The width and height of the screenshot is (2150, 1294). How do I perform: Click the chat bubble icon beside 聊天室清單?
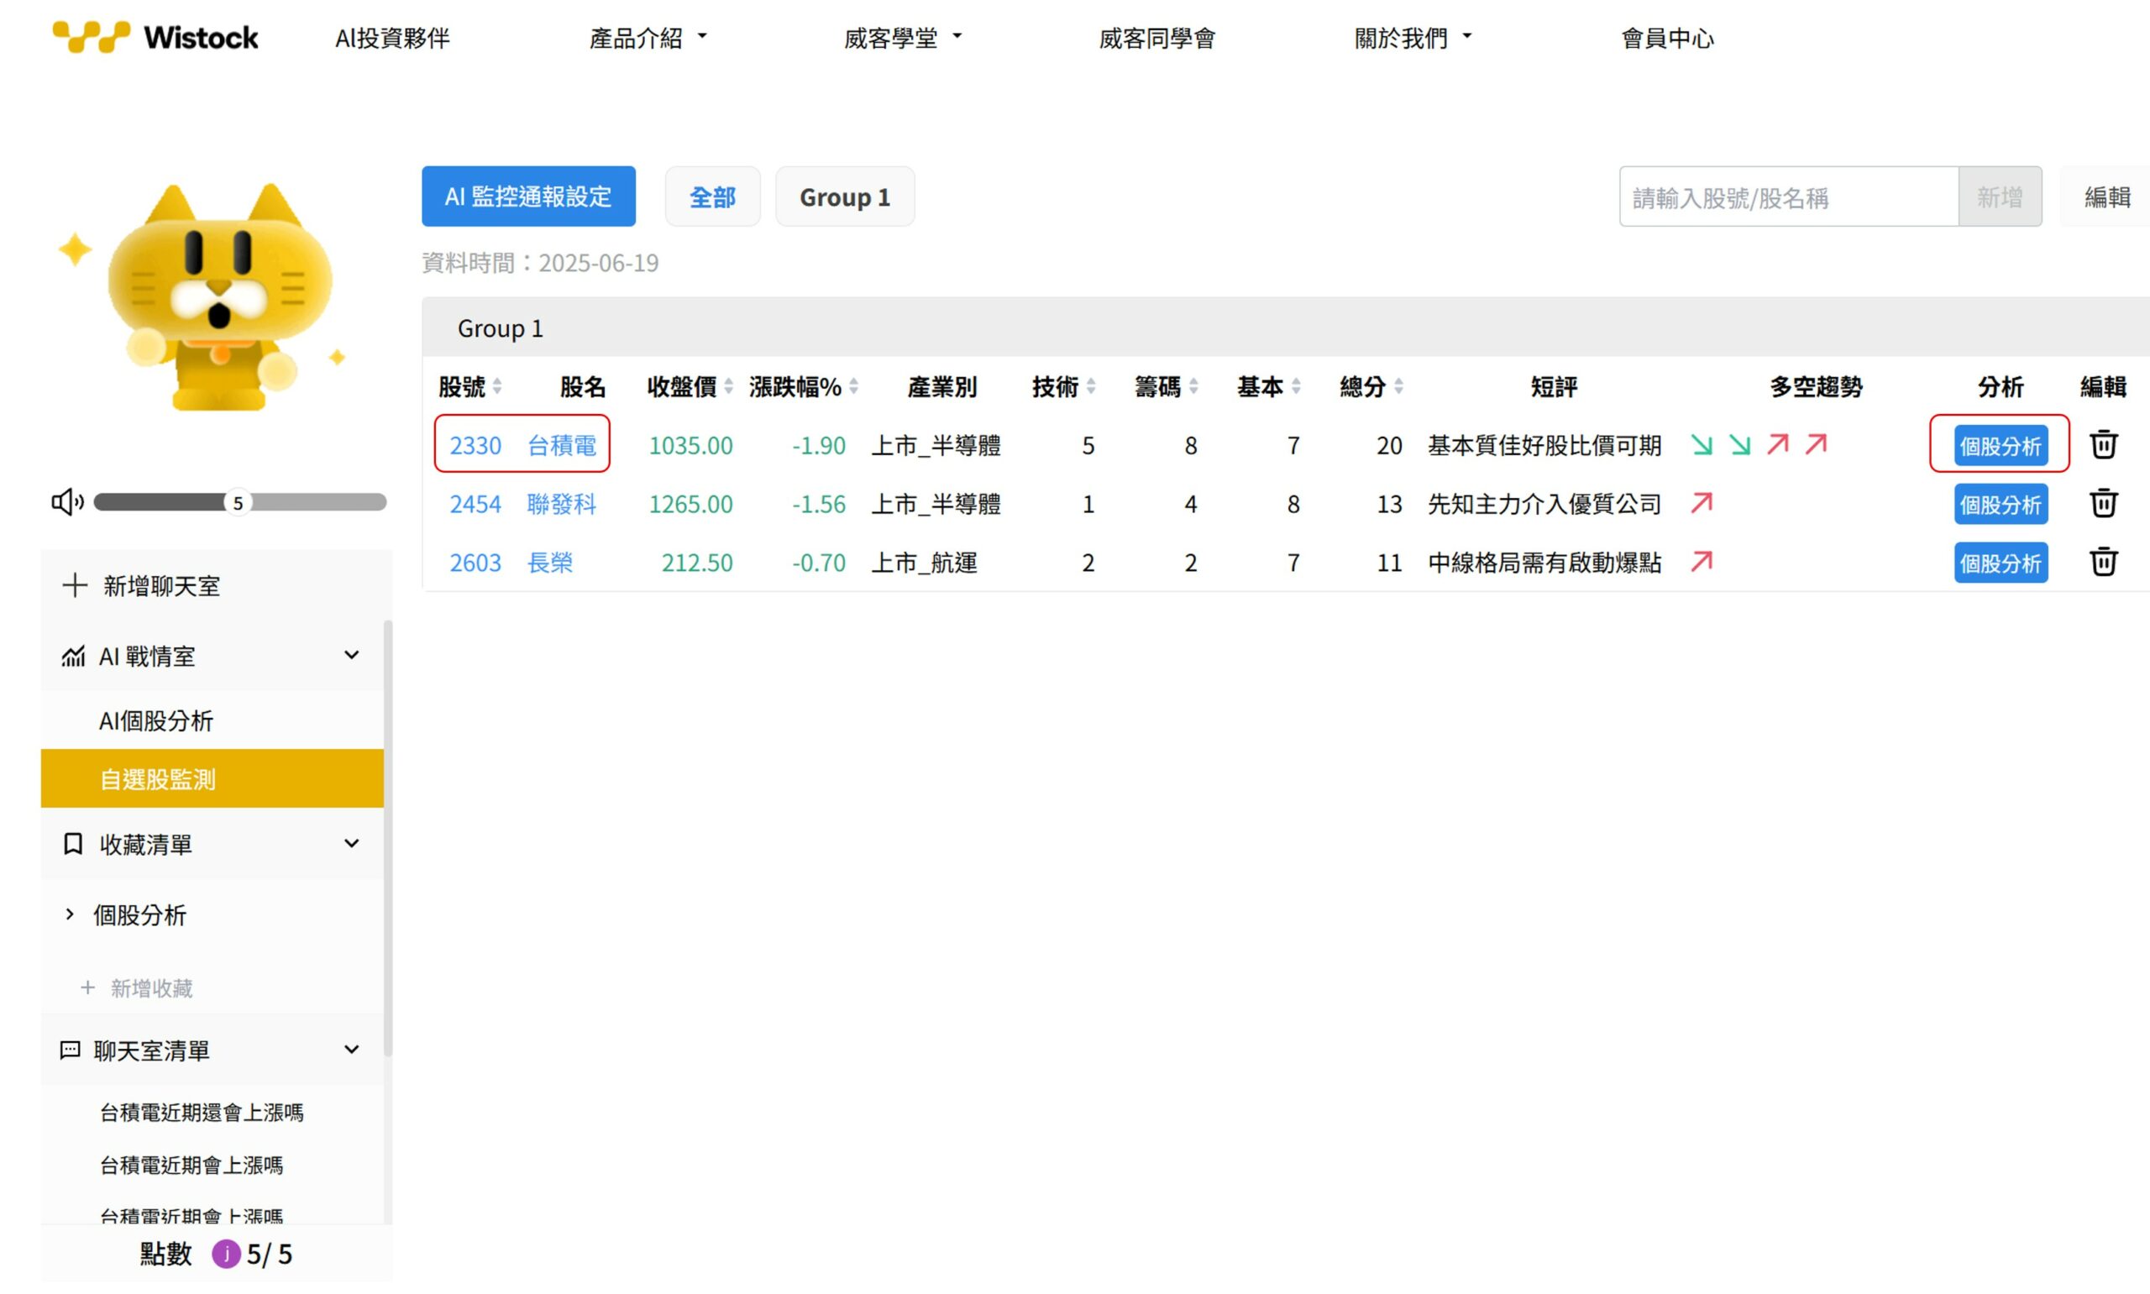tap(71, 1050)
